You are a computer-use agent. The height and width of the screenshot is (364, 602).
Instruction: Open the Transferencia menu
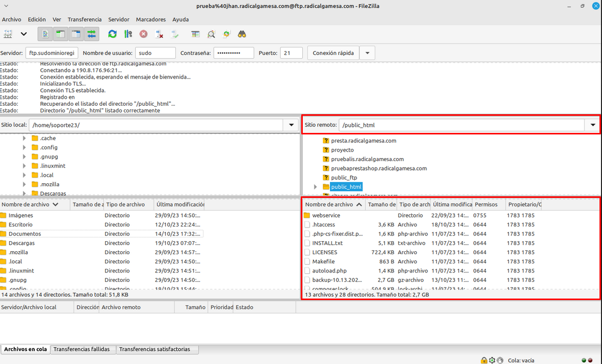click(x=84, y=19)
